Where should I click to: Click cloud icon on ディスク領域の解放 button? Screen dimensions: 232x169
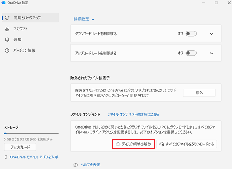(x=118, y=144)
